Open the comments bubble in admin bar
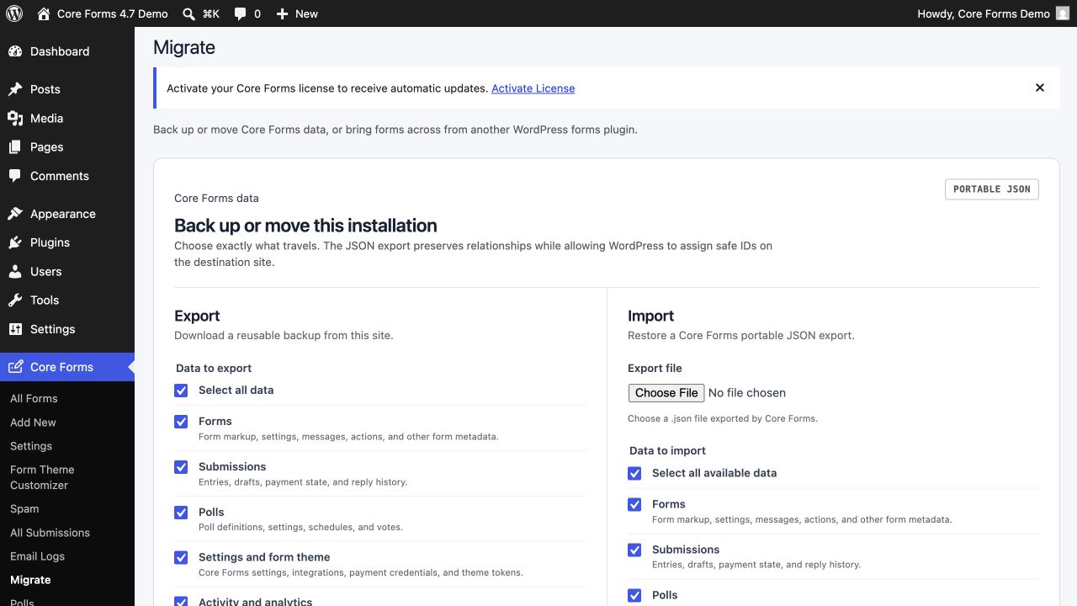The height and width of the screenshot is (606, 1077). tap(241, 13)
